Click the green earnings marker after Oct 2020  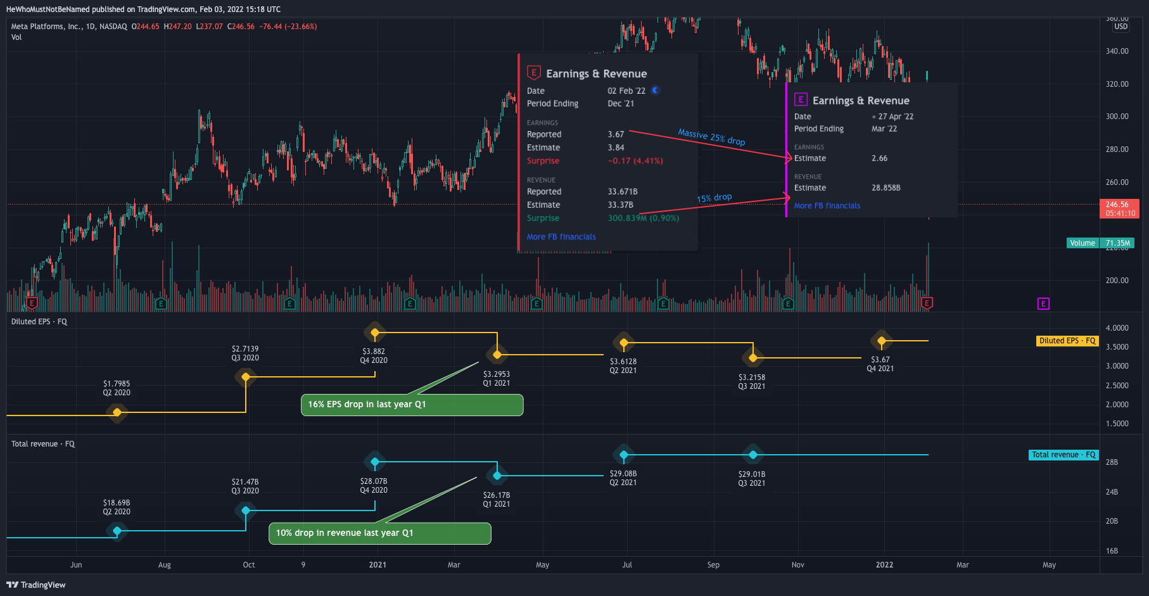(289, 303)
